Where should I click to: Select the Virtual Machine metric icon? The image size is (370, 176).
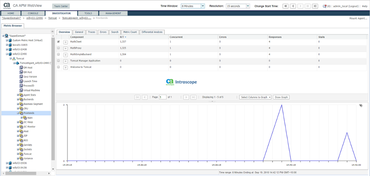pos(21,91)
